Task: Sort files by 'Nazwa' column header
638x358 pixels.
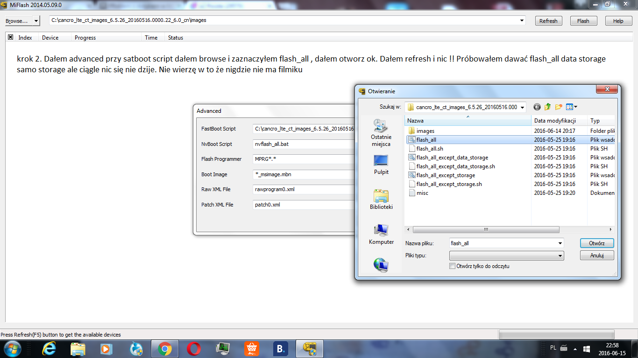Action: [467, 121]
